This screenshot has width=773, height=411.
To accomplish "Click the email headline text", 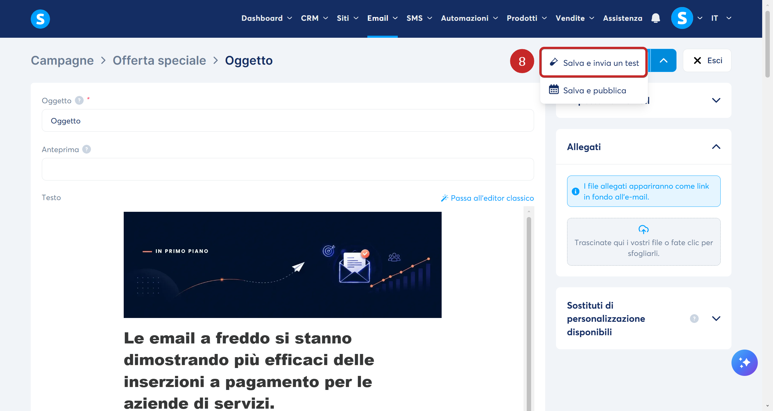I will click(249, 371).
